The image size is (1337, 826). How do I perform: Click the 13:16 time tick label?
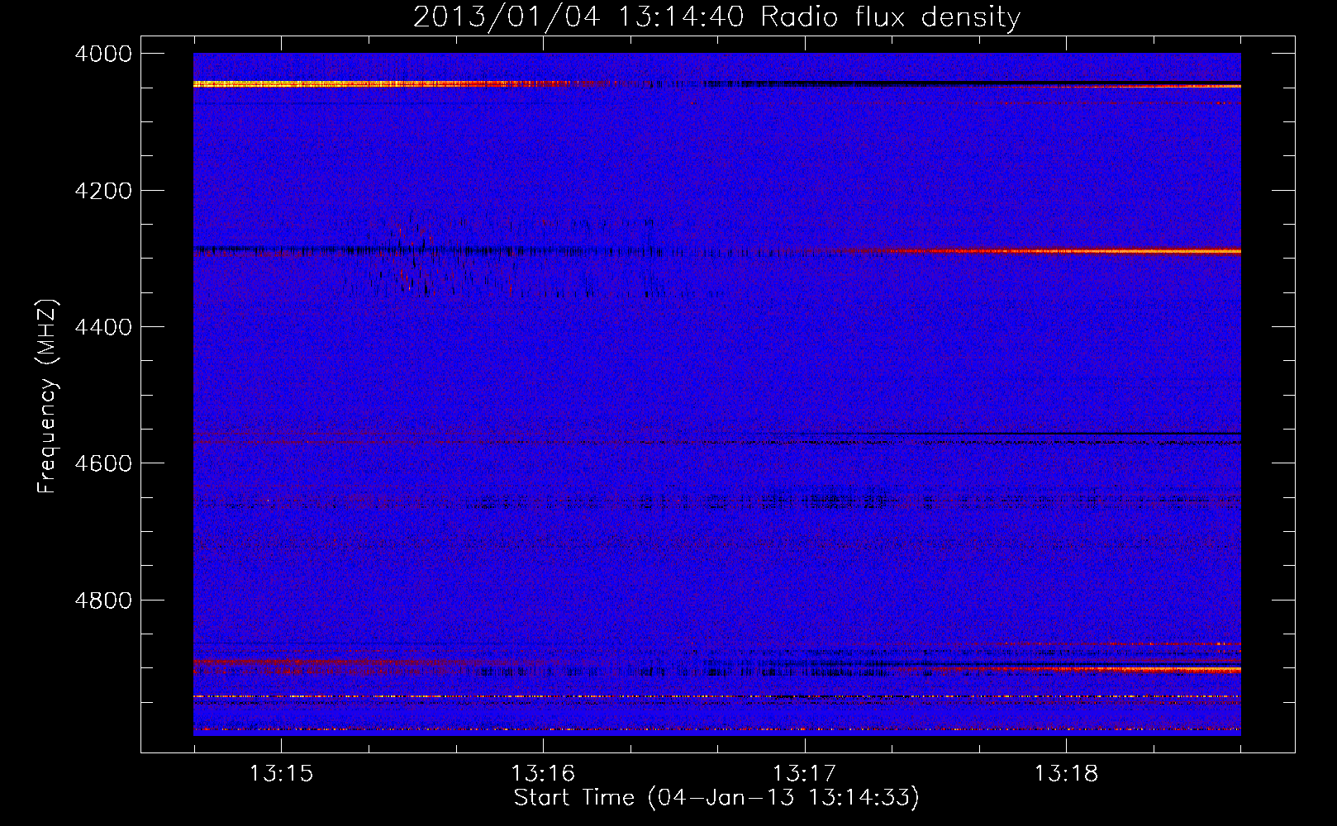point(543,774)
